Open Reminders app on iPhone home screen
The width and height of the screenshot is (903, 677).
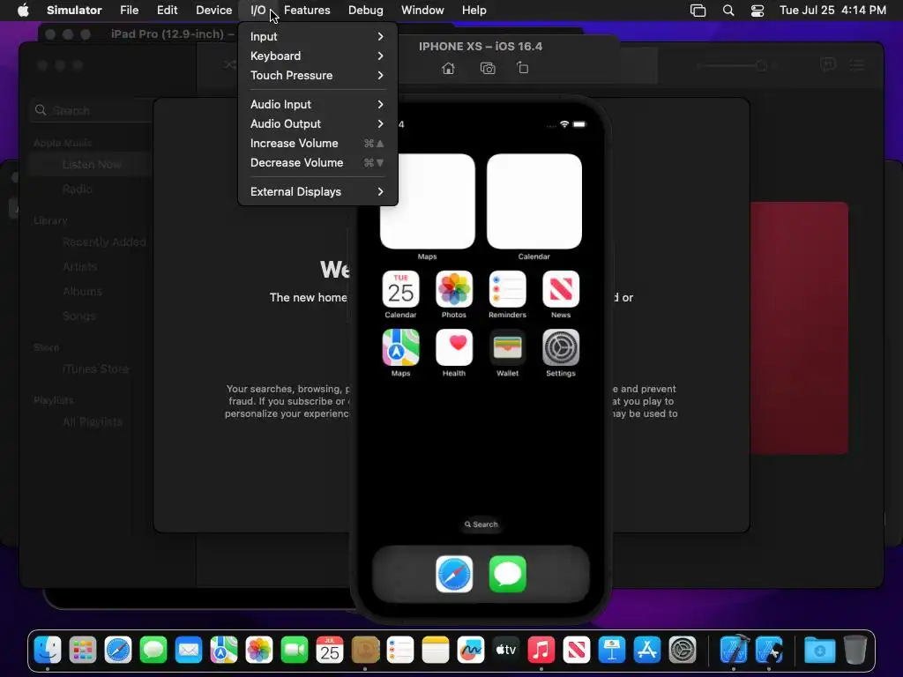(507, 289)
